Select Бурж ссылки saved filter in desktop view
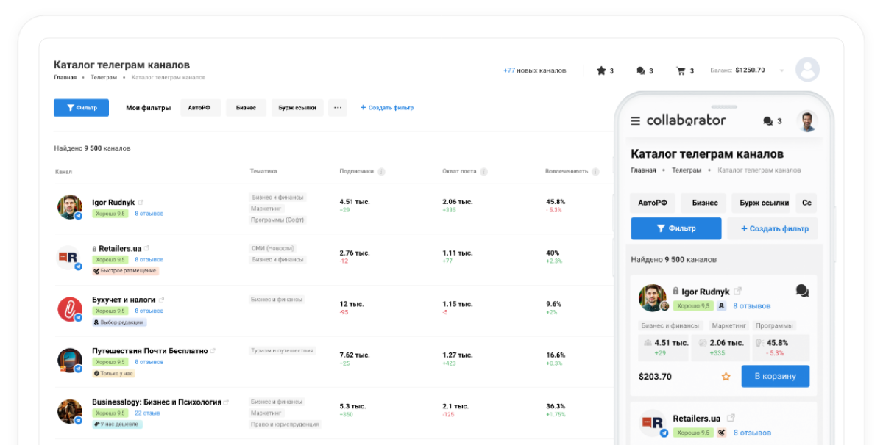Viewport: 883px width, 445px height. [297, 108]
